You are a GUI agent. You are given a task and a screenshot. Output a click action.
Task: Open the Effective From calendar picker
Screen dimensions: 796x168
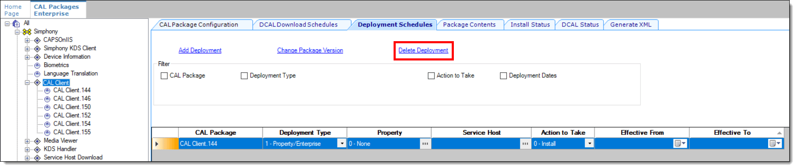click(x=680, y=144)
